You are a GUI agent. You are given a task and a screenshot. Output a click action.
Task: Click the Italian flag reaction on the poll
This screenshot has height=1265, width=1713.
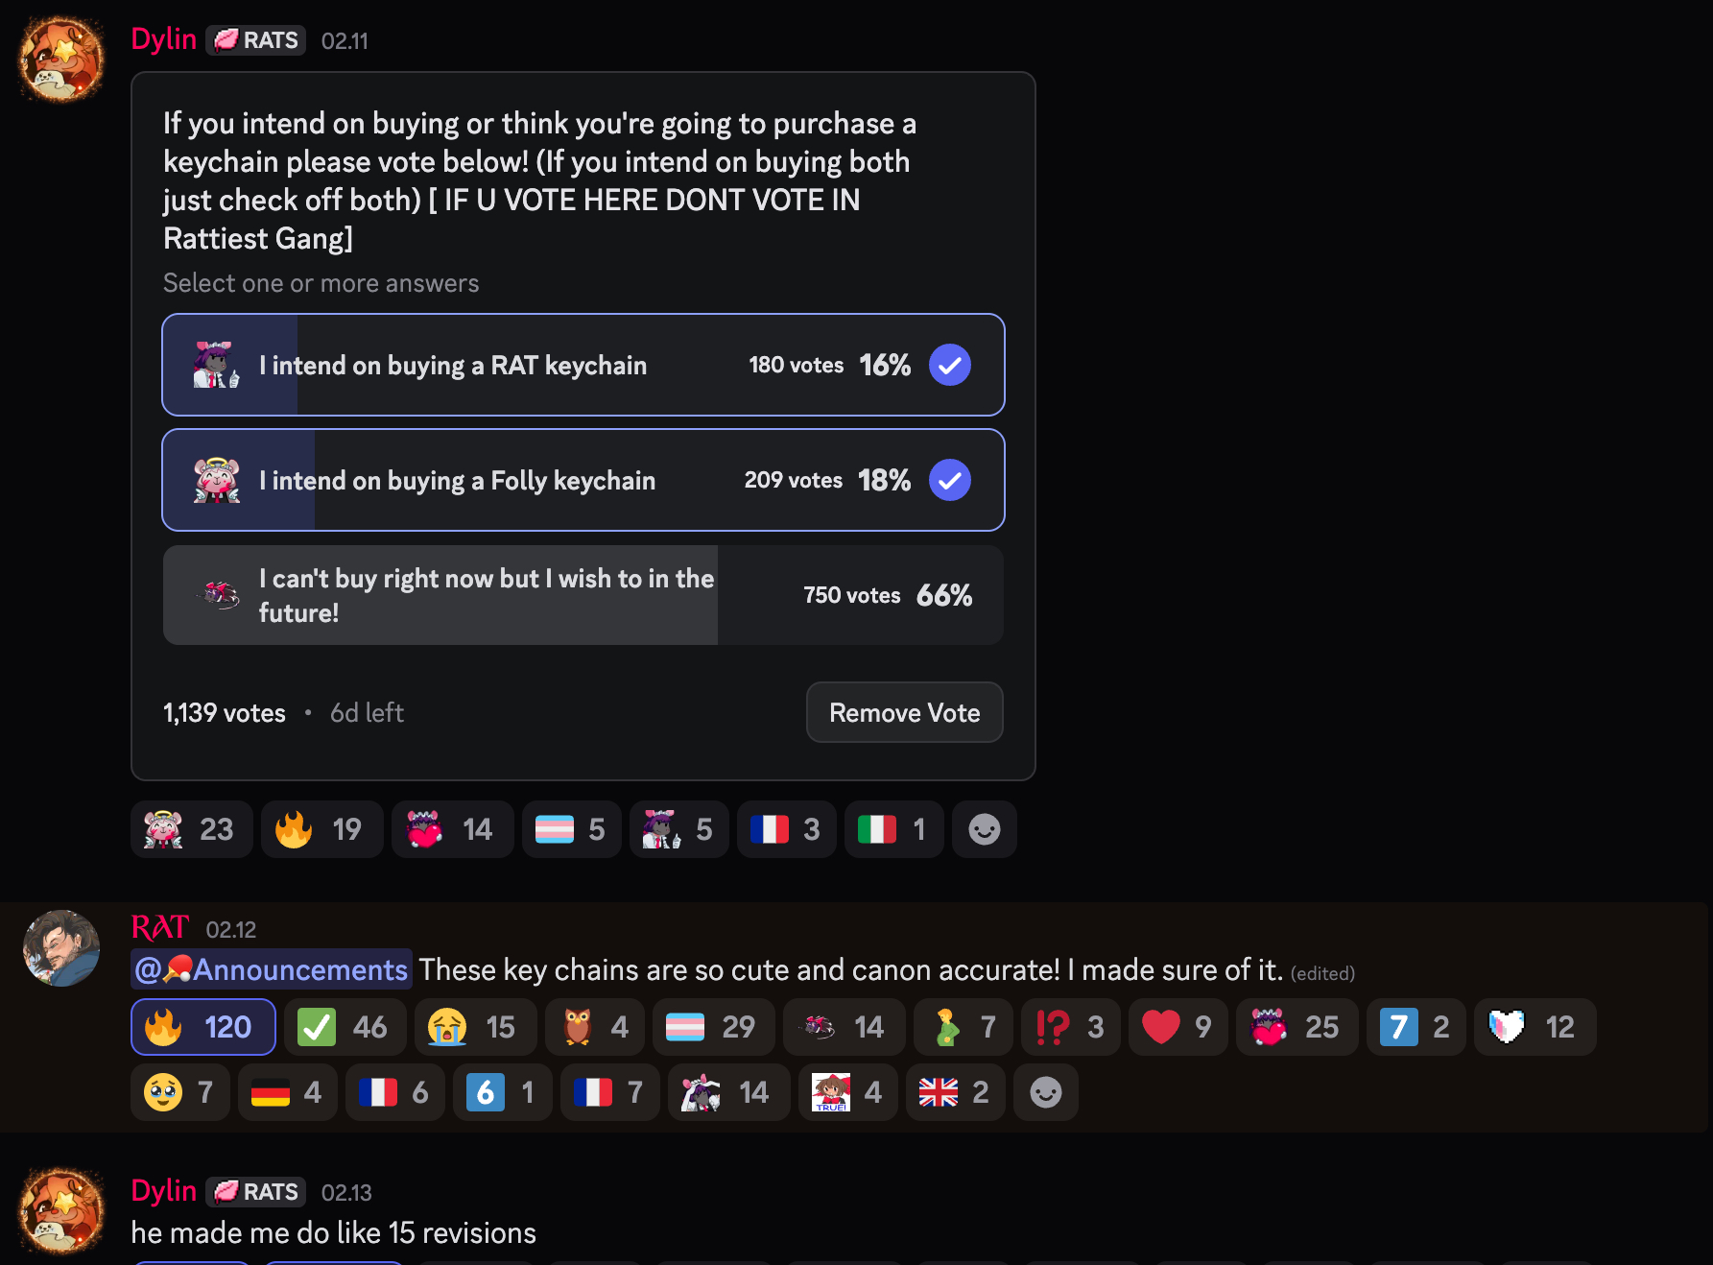pos(893,829)
